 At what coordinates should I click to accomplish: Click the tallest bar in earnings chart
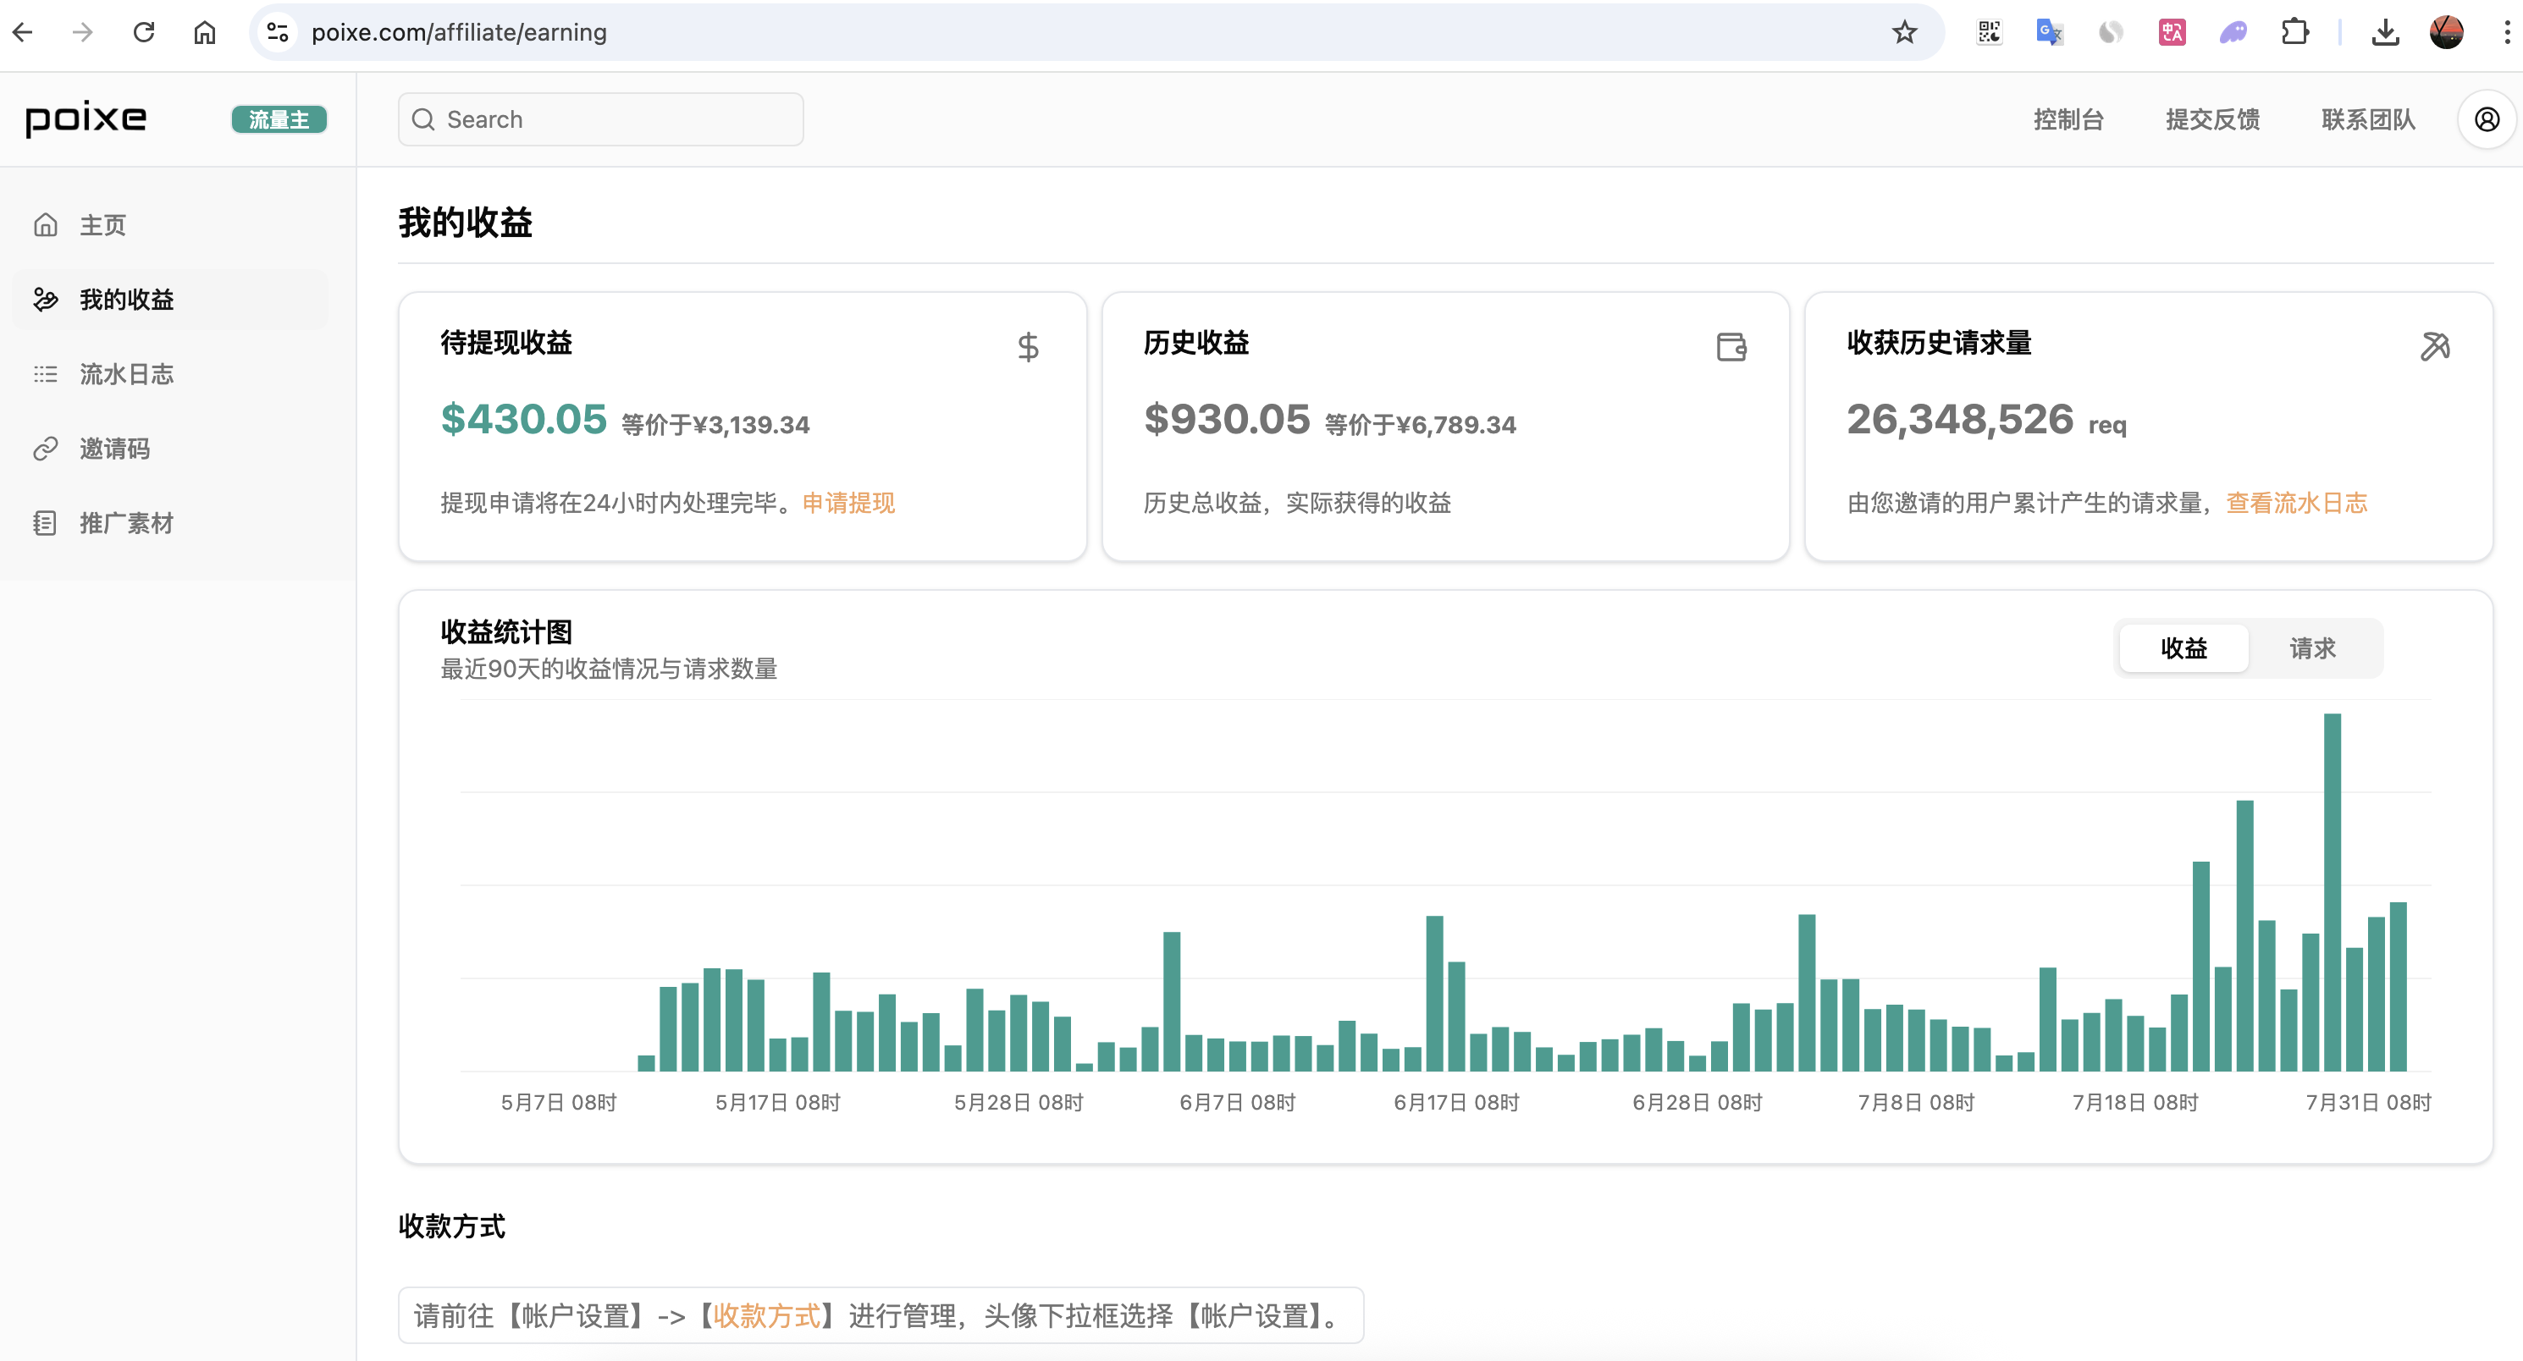pos(2332,891)
